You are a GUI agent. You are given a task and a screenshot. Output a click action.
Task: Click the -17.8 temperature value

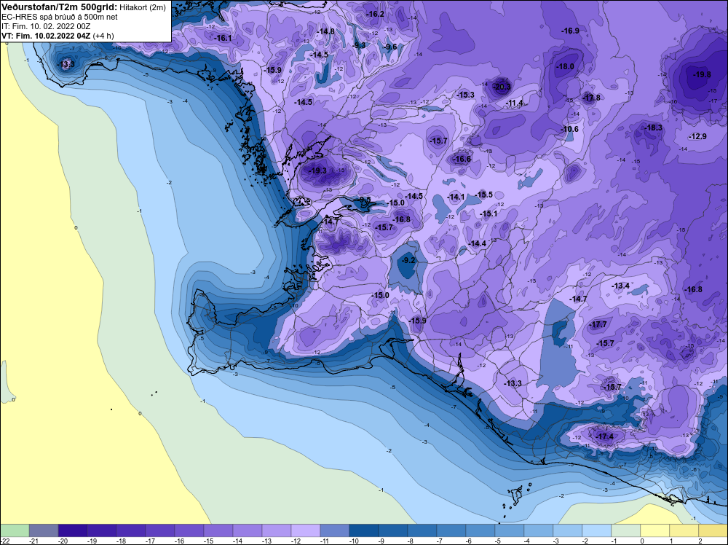pos(591,98)
